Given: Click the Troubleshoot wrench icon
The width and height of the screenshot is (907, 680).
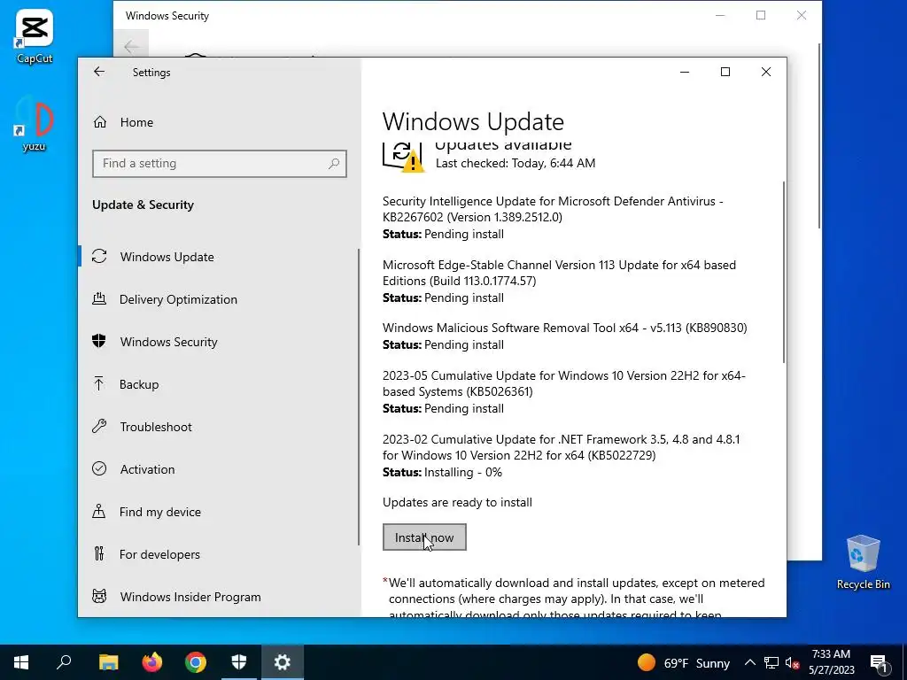Looking at the screenshot, I should pyautogui.click(x=99, y=426).
